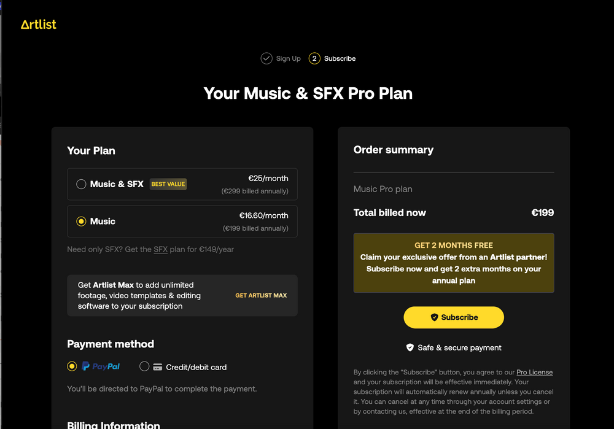Click the €16.60/month Music plan card
The width and height of the screenshot is (614, 429).
coord(182,221)
